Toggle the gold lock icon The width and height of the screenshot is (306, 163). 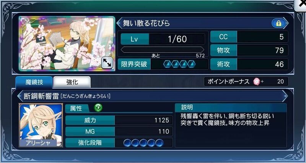point(278,23)
